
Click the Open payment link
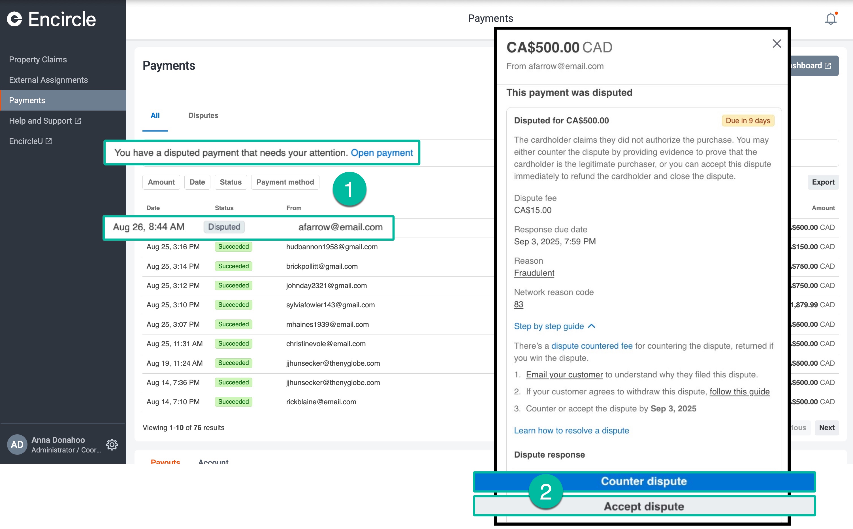pyautogui.click(x=381, y=153)
